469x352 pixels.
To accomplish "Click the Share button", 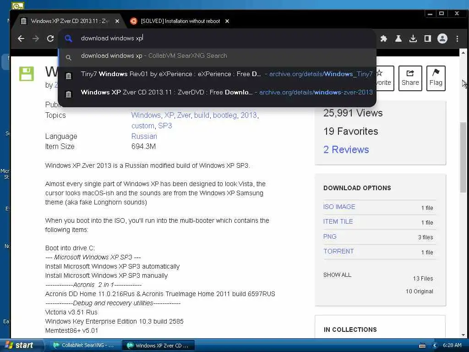I will tap(410, 78).
